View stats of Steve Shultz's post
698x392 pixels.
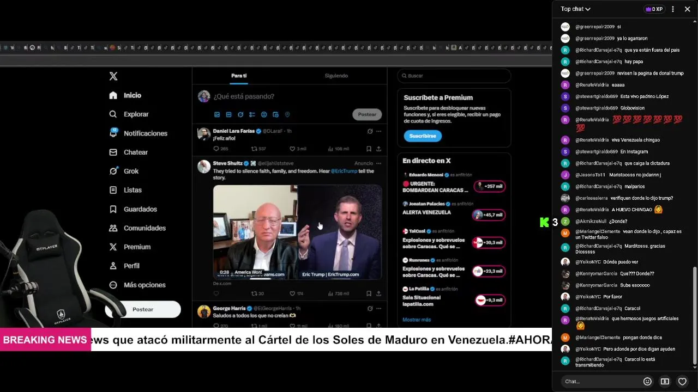pyautogui.click(x=338, y=293)
